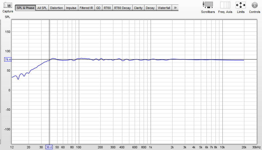Expand more graph tabs with chevron
This screenshot has height=150, width=262.
(x=175, y=8)
